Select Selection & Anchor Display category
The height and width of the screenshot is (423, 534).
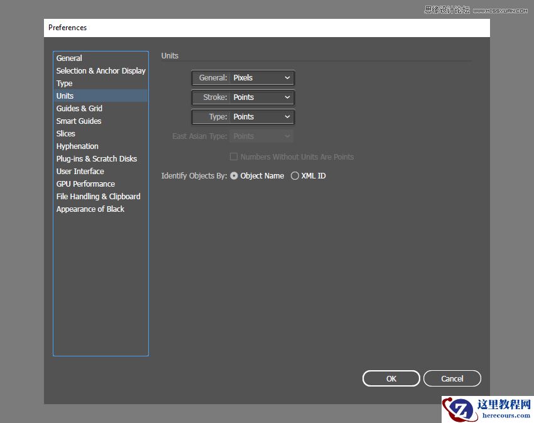[101, 71]
